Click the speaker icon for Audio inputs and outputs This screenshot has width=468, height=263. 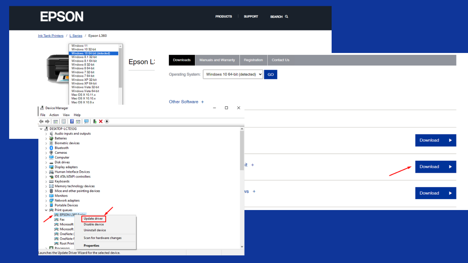pos(52,134)
